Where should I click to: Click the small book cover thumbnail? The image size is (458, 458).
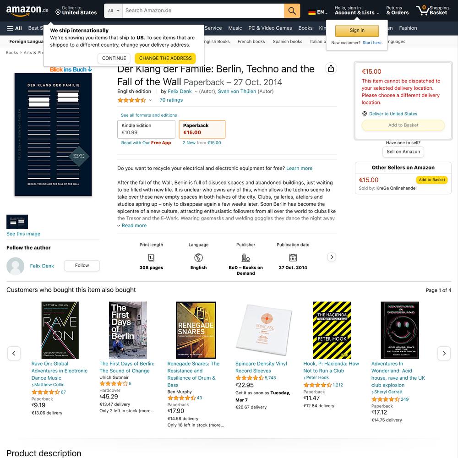(17, 222)
